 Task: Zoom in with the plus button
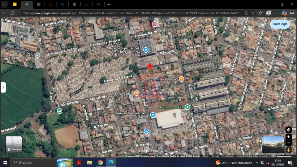(288, 137)
